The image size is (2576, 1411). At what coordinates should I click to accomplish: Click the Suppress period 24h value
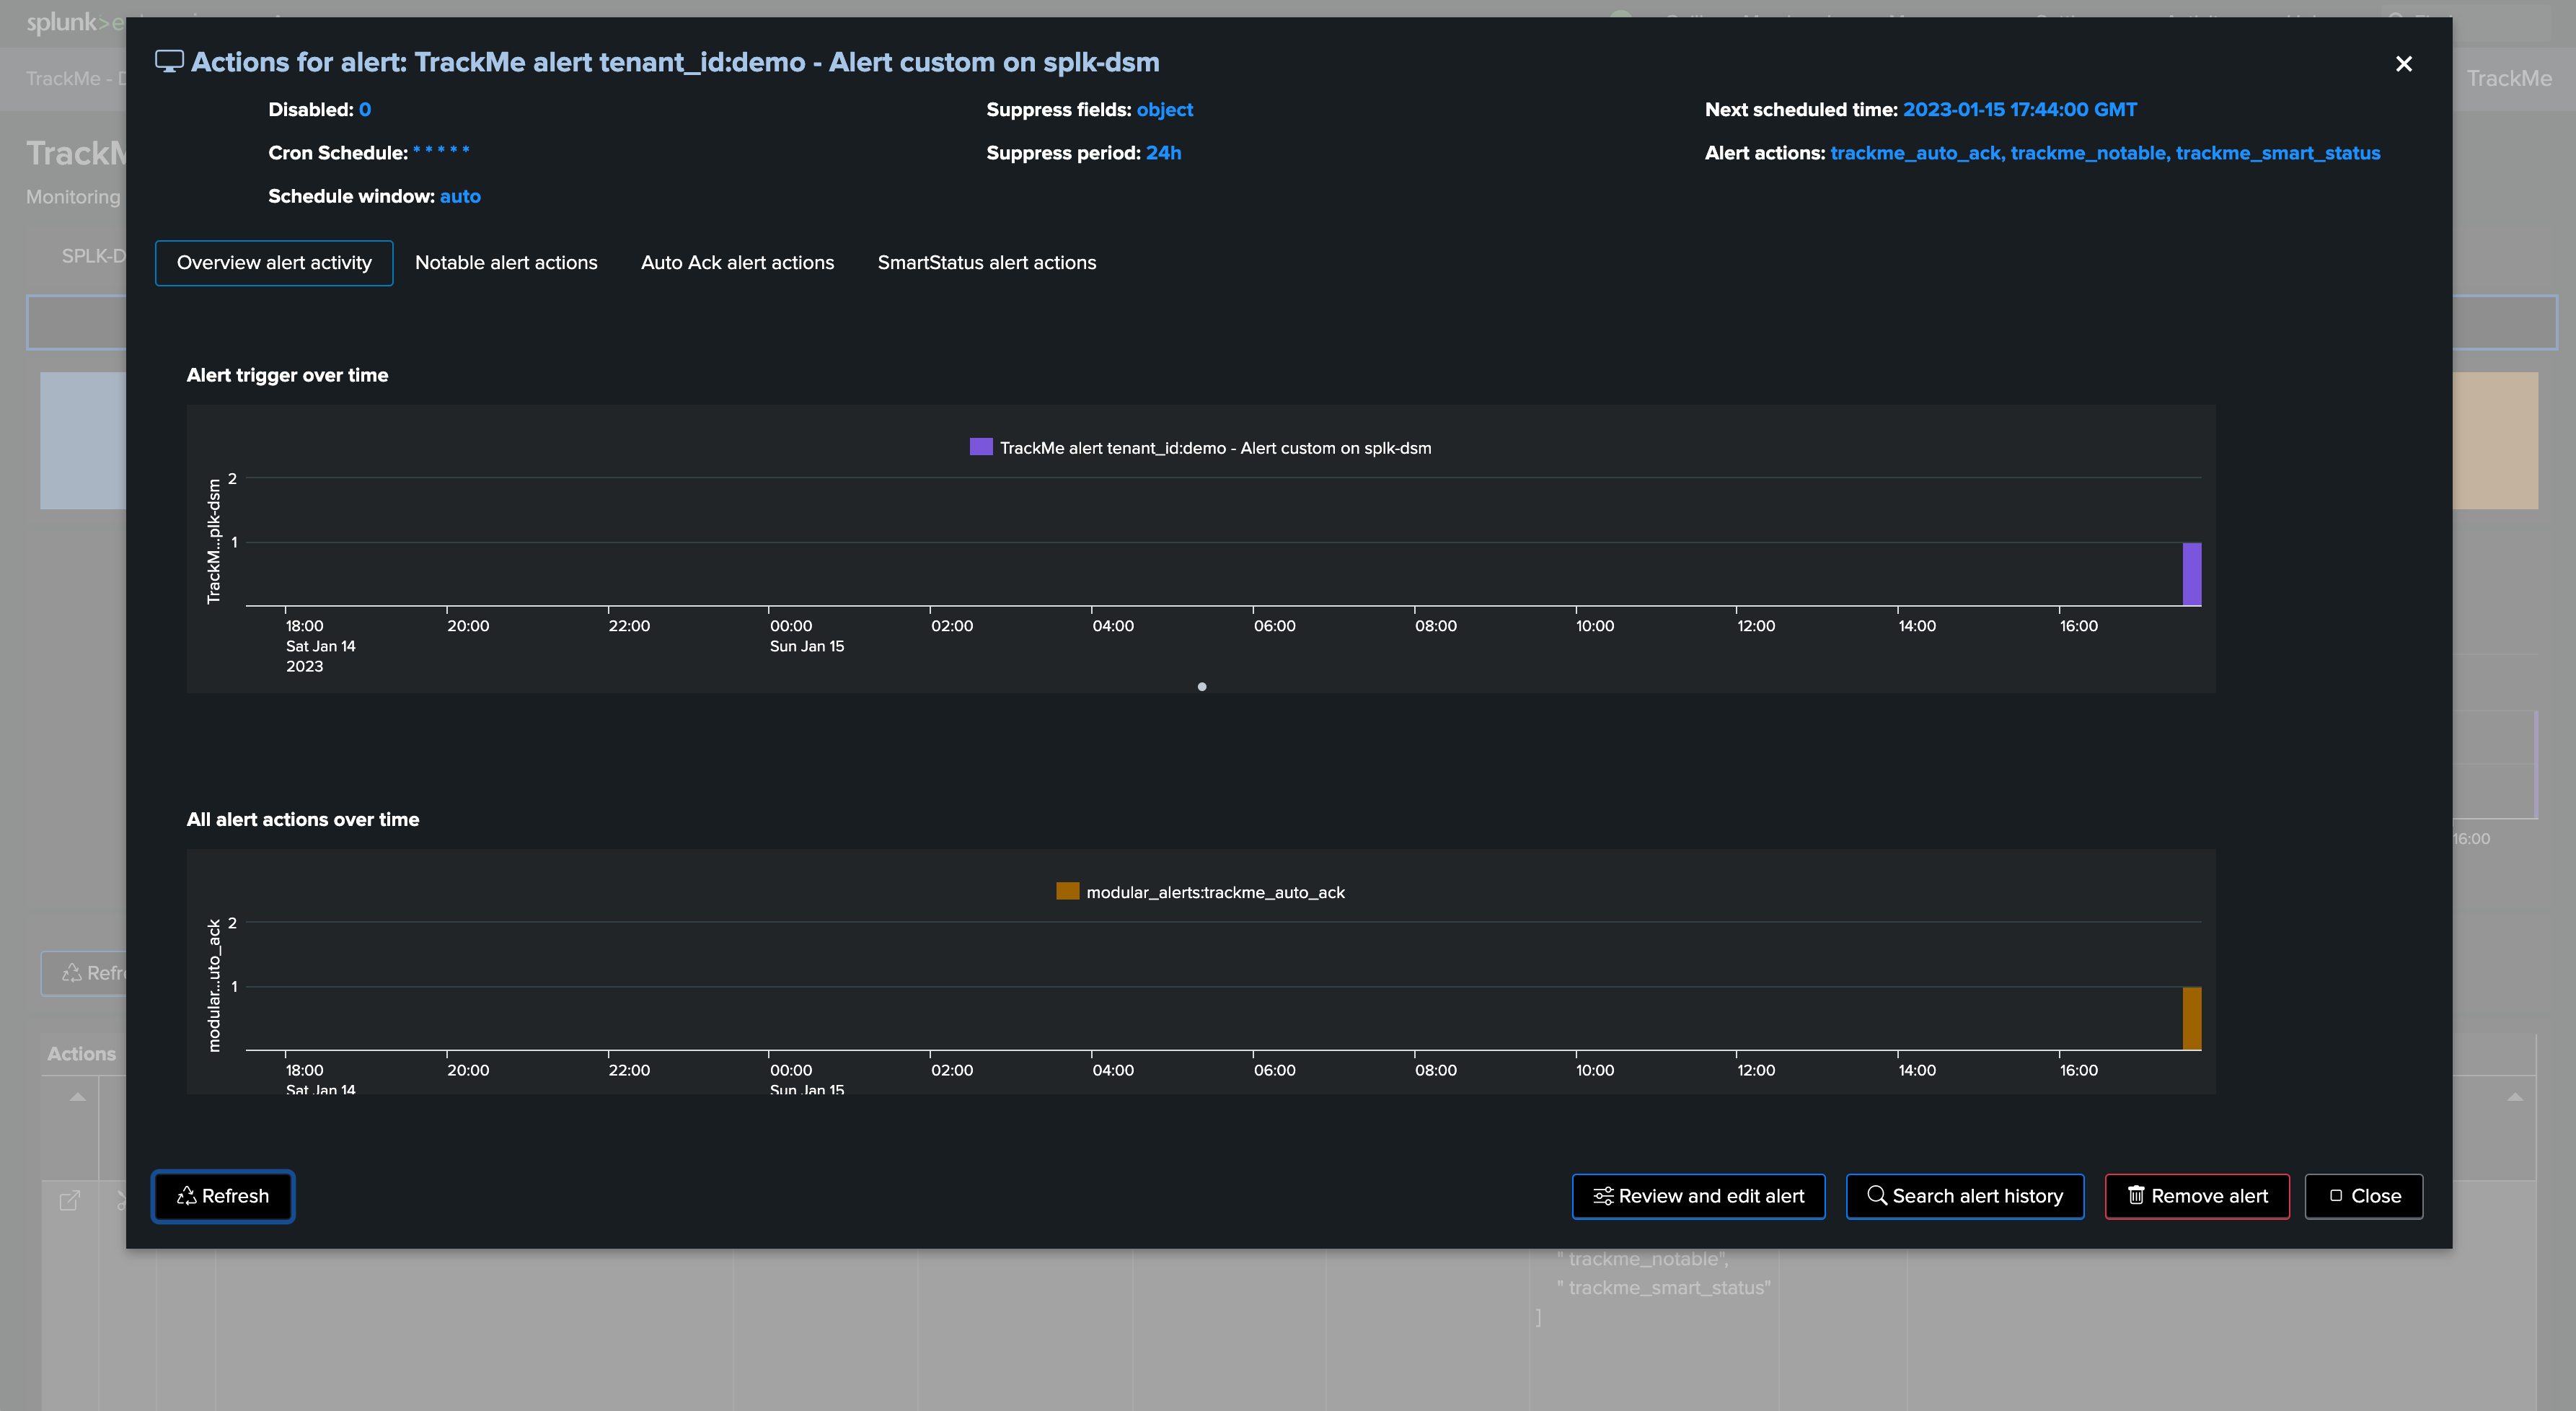[x=1163, y=153]
